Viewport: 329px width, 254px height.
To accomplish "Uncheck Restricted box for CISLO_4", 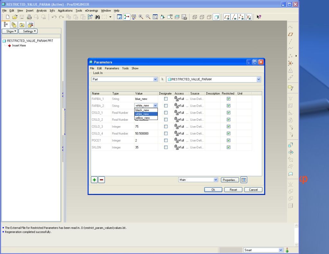I will pyautogui.click(x=228, y=133).
